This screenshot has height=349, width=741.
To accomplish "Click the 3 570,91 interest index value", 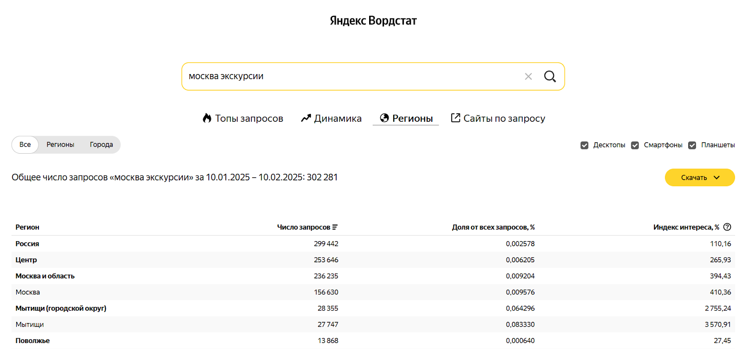I will coord(718,324).
